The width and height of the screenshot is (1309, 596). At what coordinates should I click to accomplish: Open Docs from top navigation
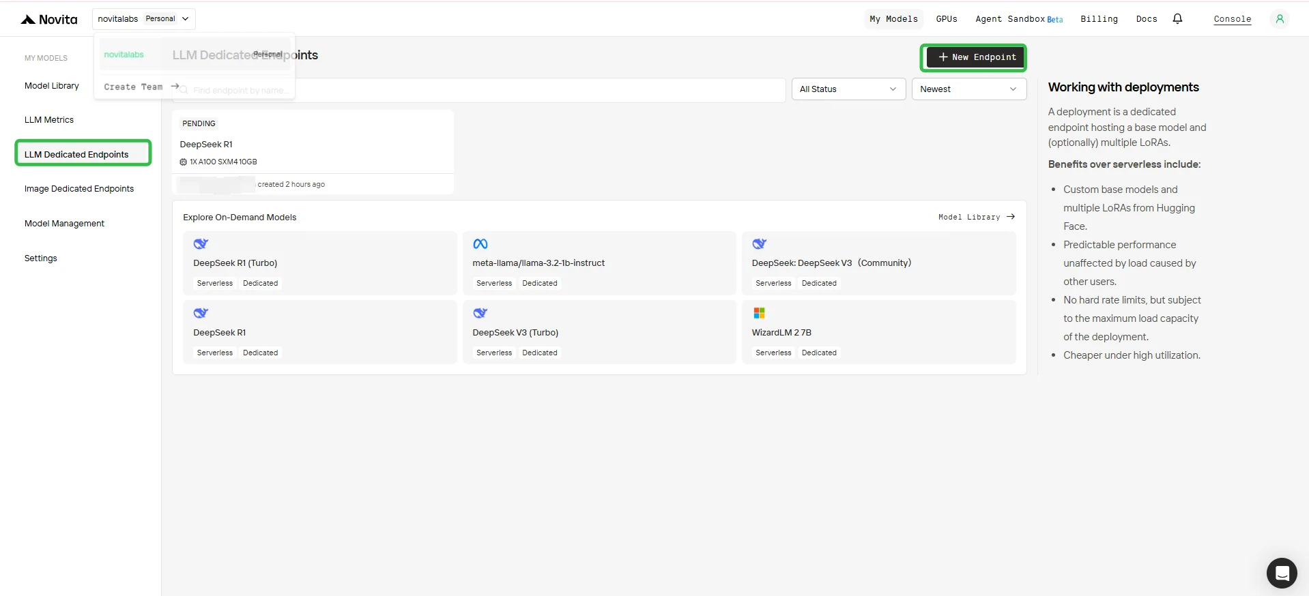click(1147, 19)
